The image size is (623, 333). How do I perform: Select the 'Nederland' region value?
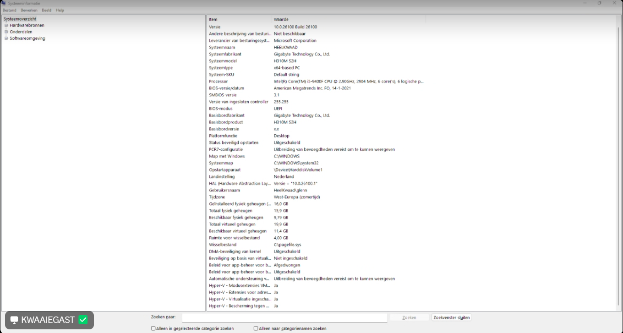point(284,177)
